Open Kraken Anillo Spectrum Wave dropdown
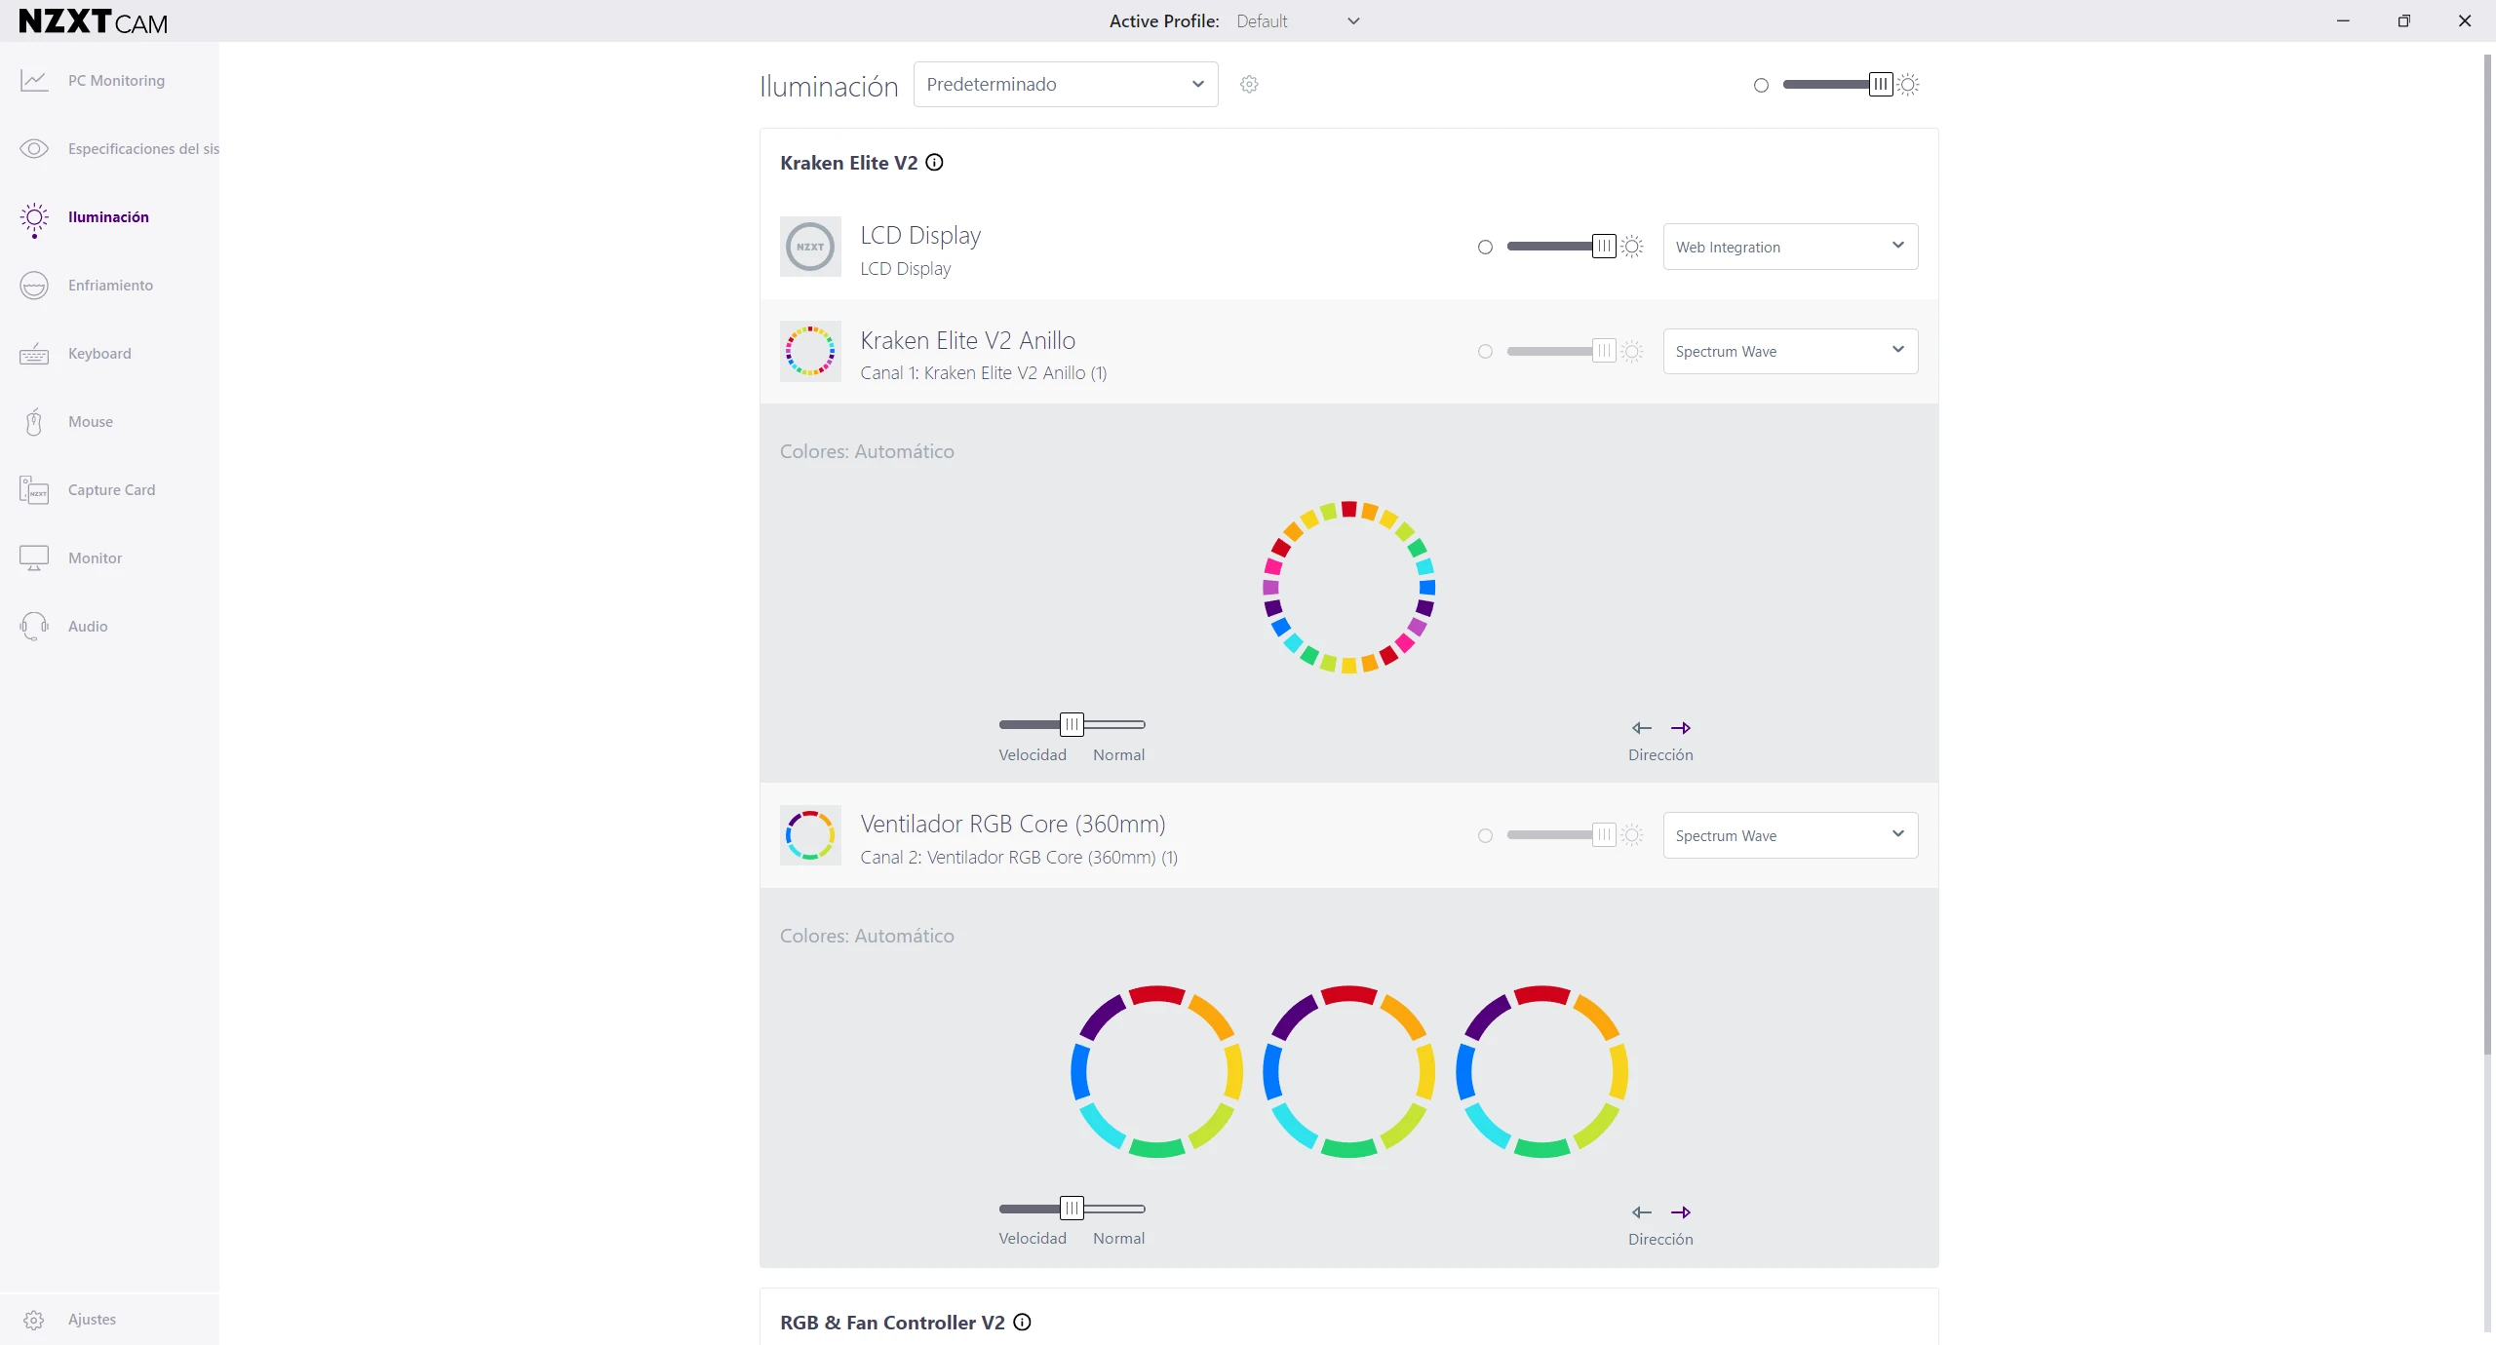Image resolution: width=2496 pixels, height=1345 pixels. click(x=1790, y=351)
